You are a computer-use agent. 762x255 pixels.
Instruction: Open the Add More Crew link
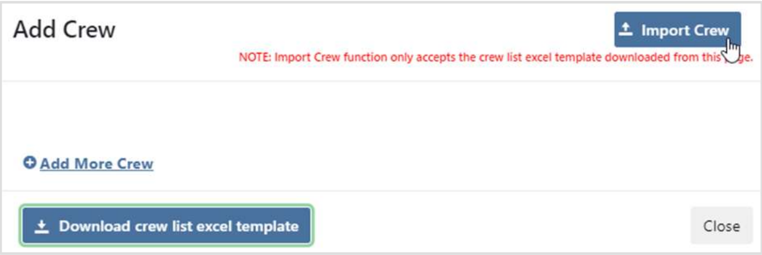click(x=96, y=164)
